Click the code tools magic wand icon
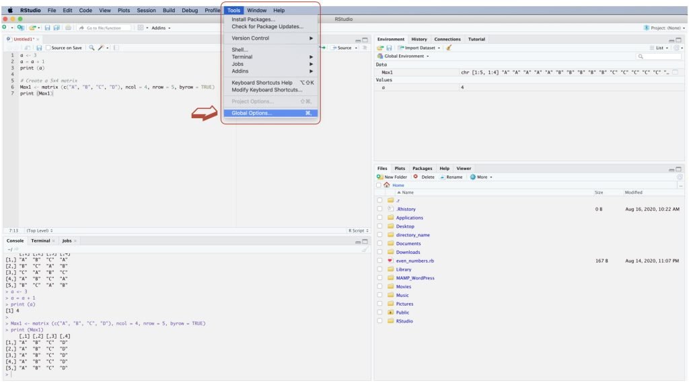 click(100, 48)
